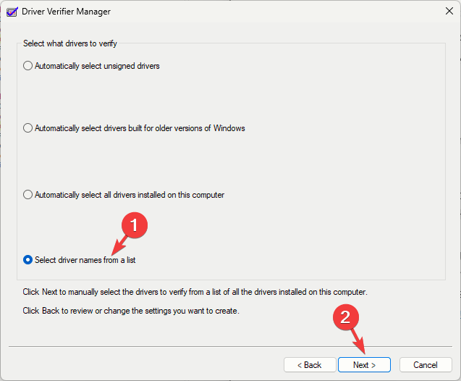The width and height of the screenshot is (461, 381).
Task: Click the 'Automatically select unsigned drivers' label text
Action: coord(97,66)
